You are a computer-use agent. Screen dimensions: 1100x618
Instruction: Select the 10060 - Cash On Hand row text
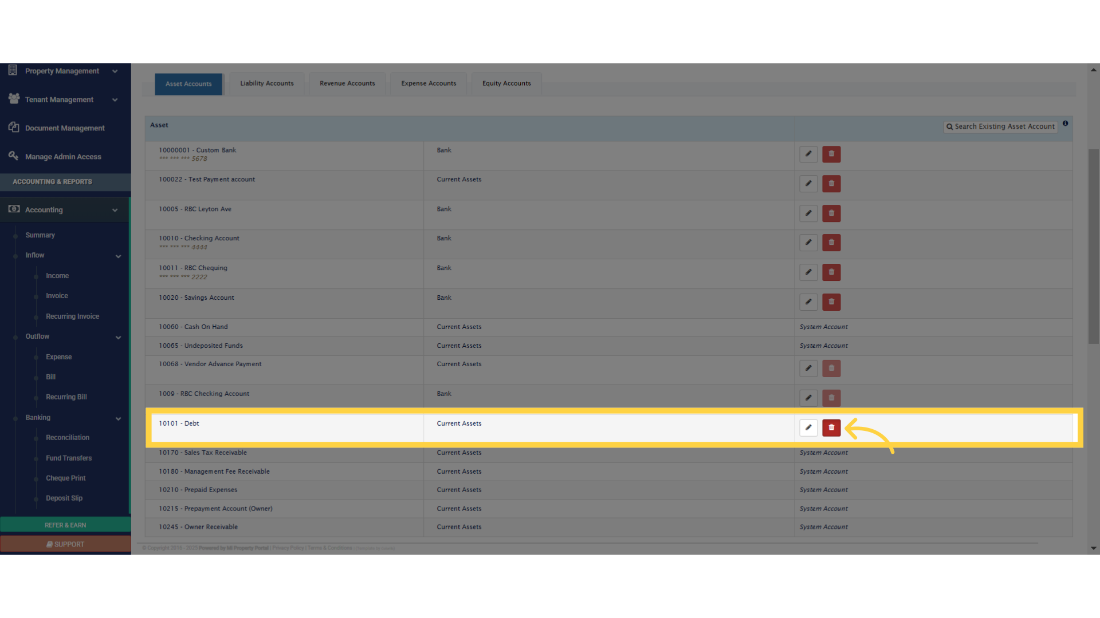(193, 327)
